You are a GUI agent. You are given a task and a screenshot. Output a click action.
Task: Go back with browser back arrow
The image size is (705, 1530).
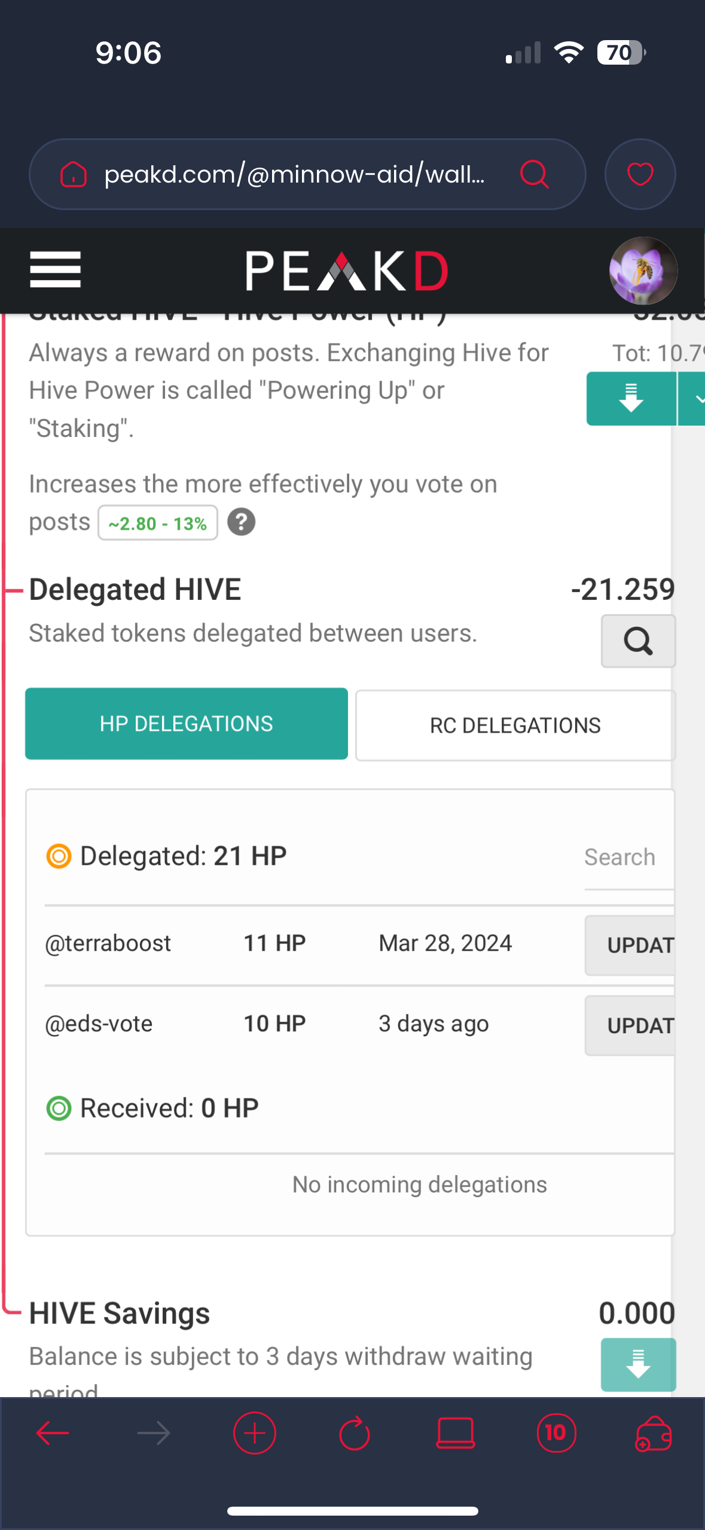[53, 1433]
